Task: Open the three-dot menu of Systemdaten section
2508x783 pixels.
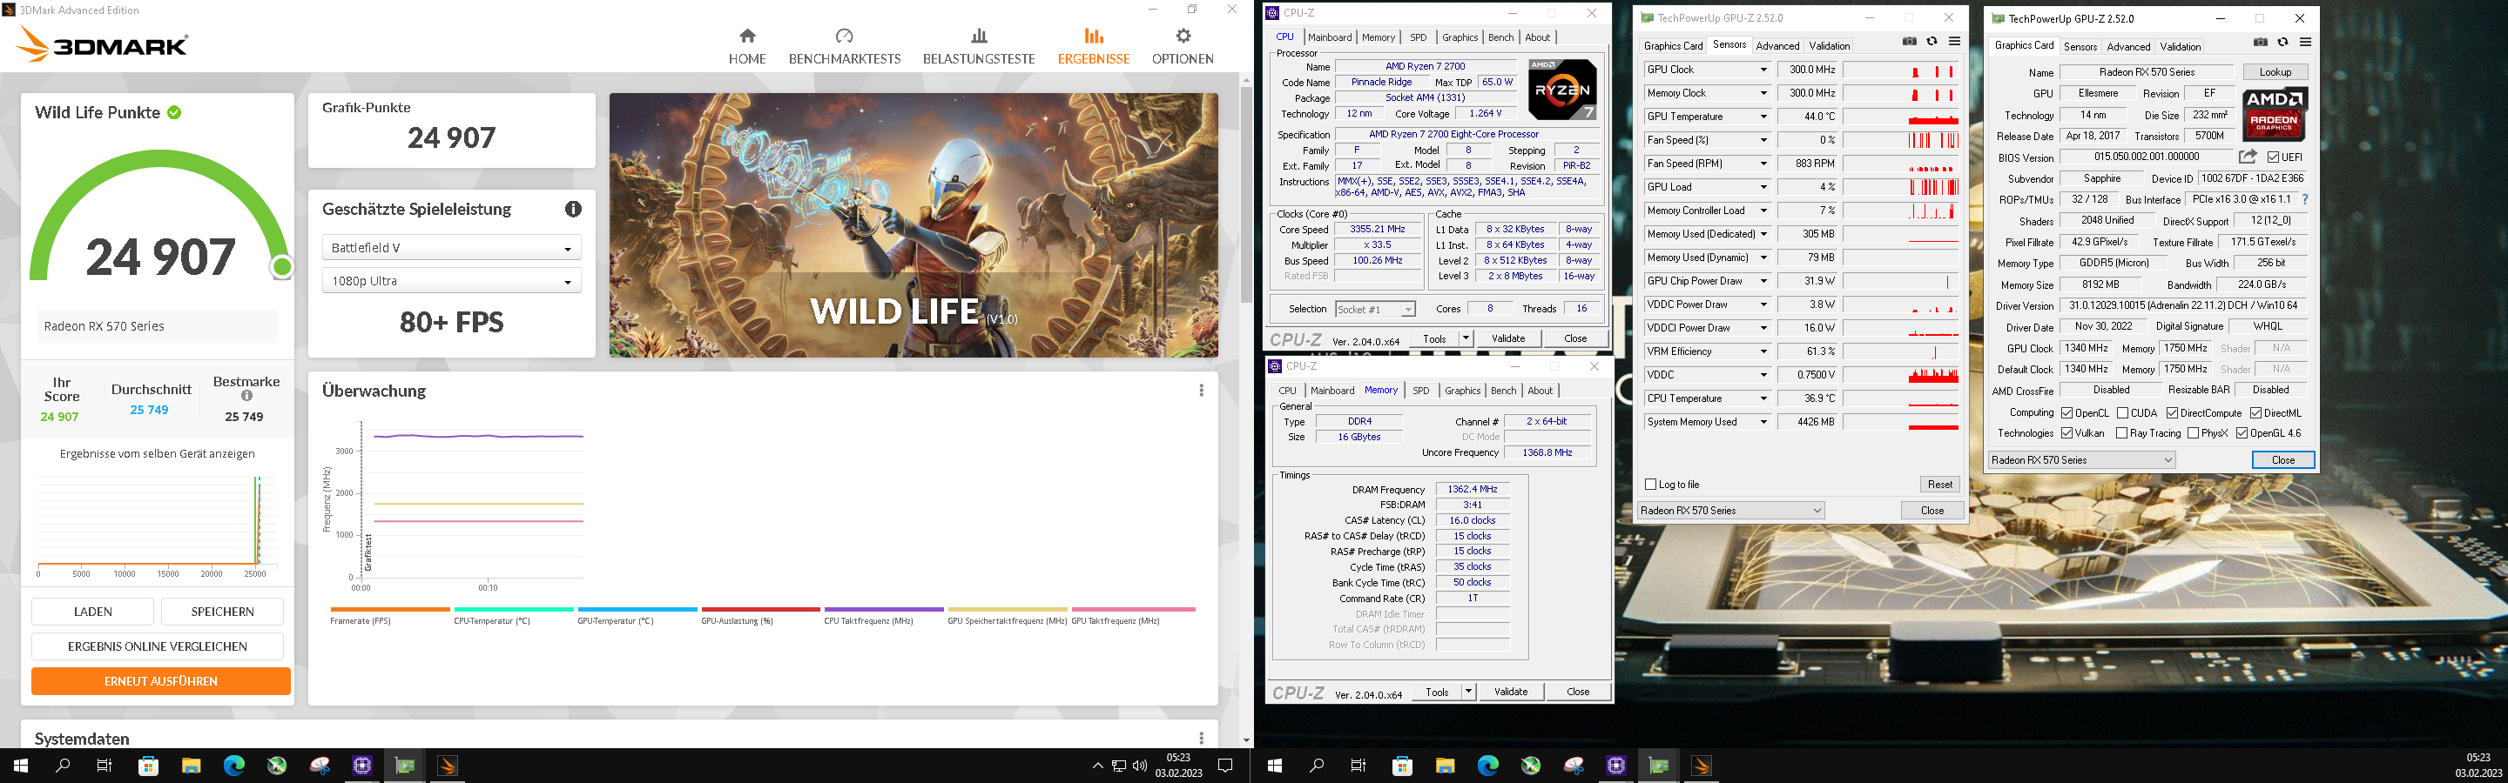Action: click(x=1201, y=739)
